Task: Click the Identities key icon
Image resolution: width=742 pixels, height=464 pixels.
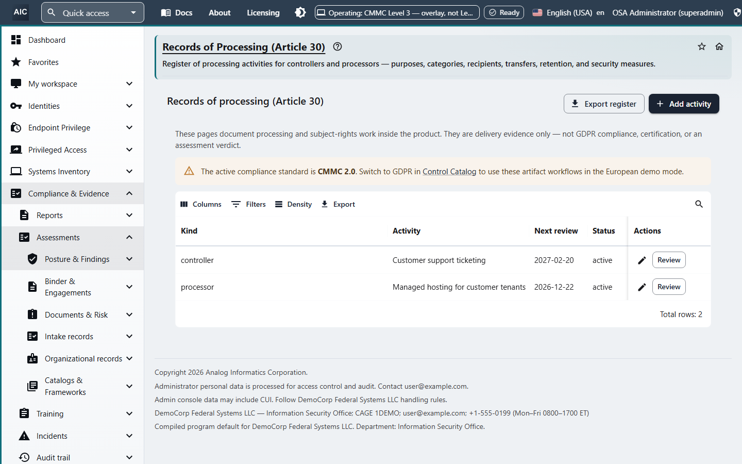Action: 16,106
